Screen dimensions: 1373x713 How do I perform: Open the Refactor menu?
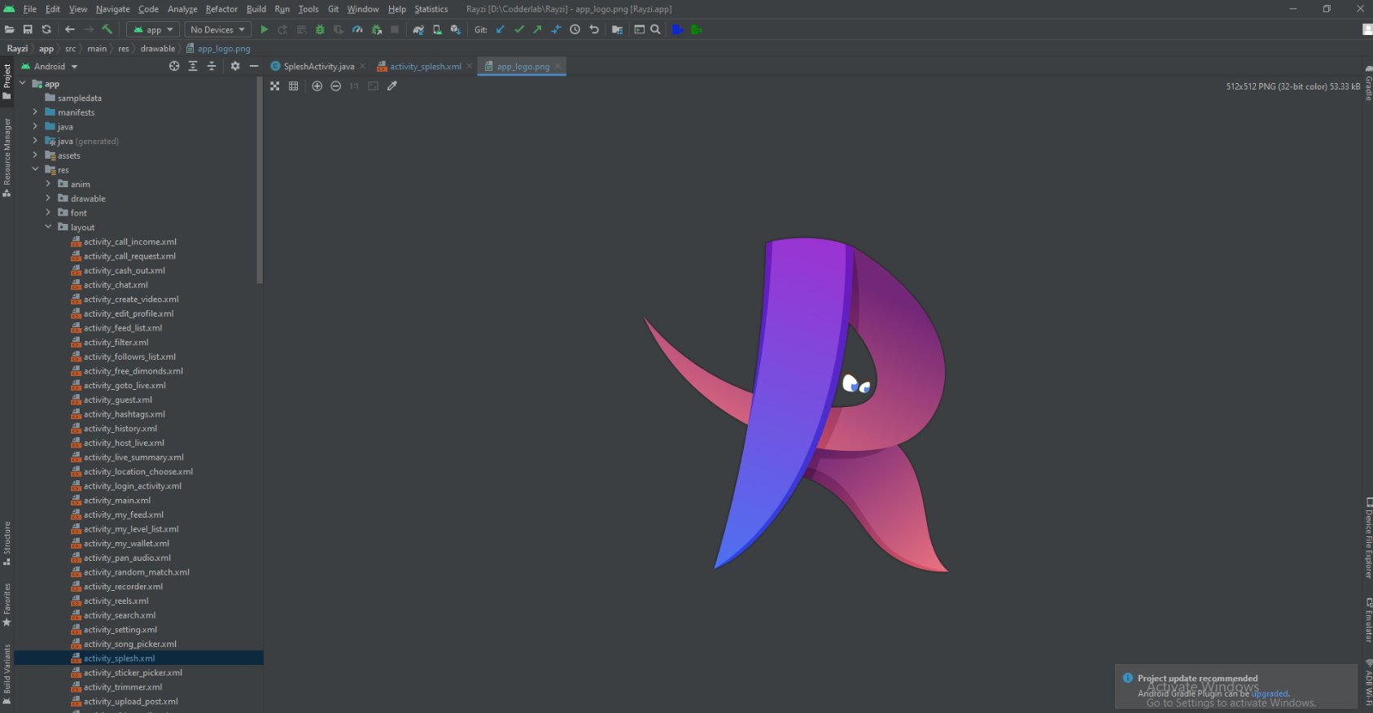[x=221, y=9]
